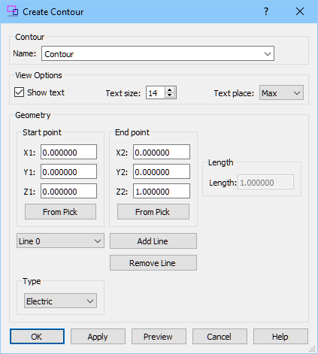Decrease text size with down arrow
This screenshot has height=354, width=318.
coord(170,95)
